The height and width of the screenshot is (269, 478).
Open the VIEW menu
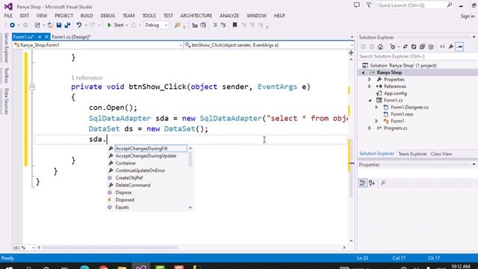[x=42, y=16]
